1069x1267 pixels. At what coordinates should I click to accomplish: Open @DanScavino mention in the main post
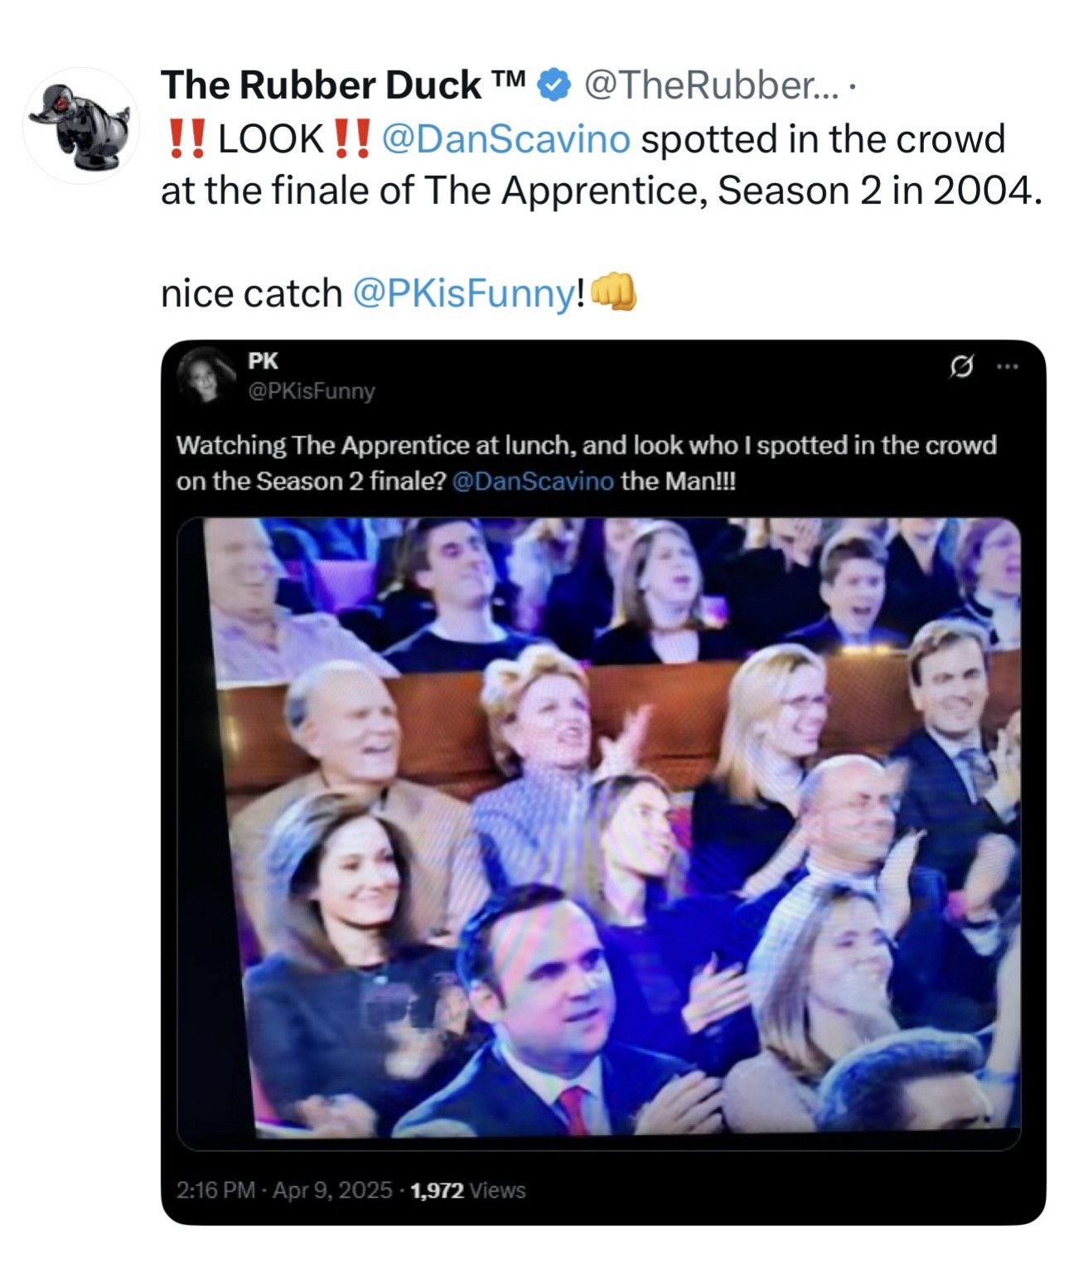point(505,138)
